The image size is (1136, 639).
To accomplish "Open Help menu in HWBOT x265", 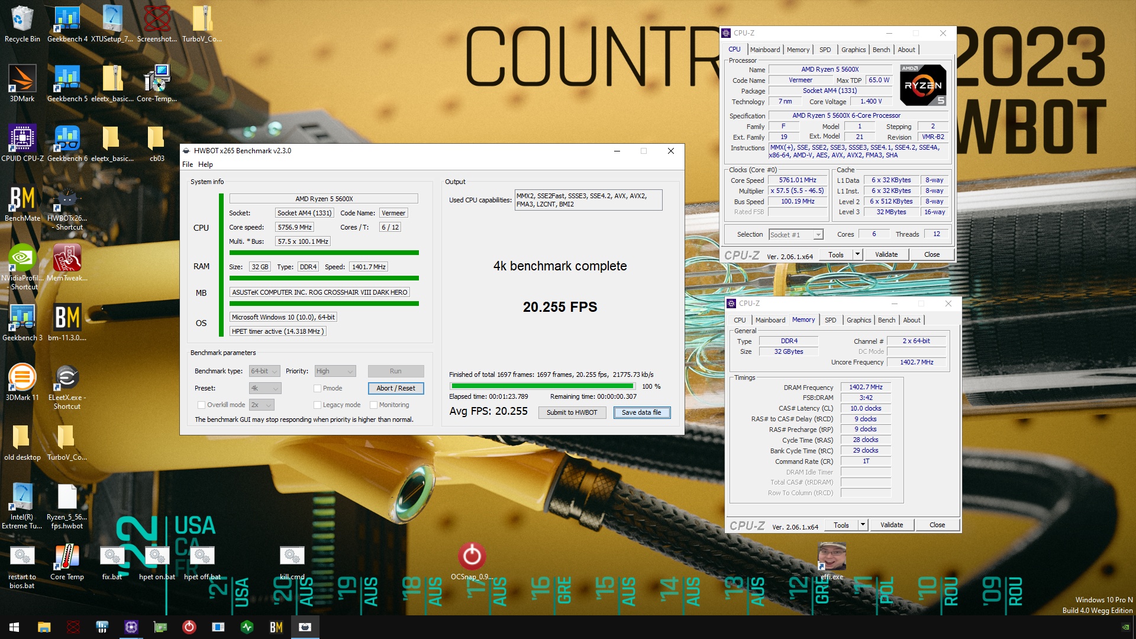I will pyautogui.click(x=205, y=164).
